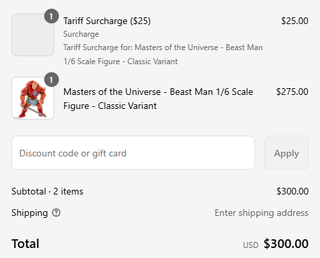Click the bold $300.00 total amount

[x=286, y=243]
